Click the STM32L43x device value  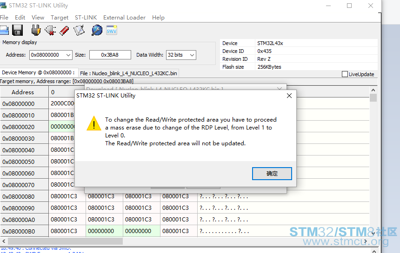tap(270, 43)
